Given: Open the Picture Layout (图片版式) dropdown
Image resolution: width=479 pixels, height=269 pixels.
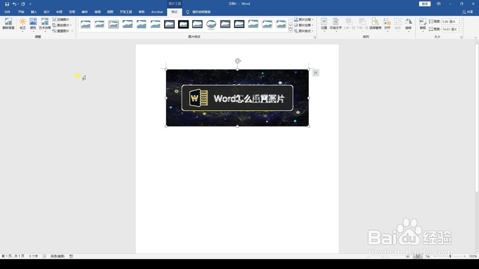Looking at the screenshot, I should 304,31.
